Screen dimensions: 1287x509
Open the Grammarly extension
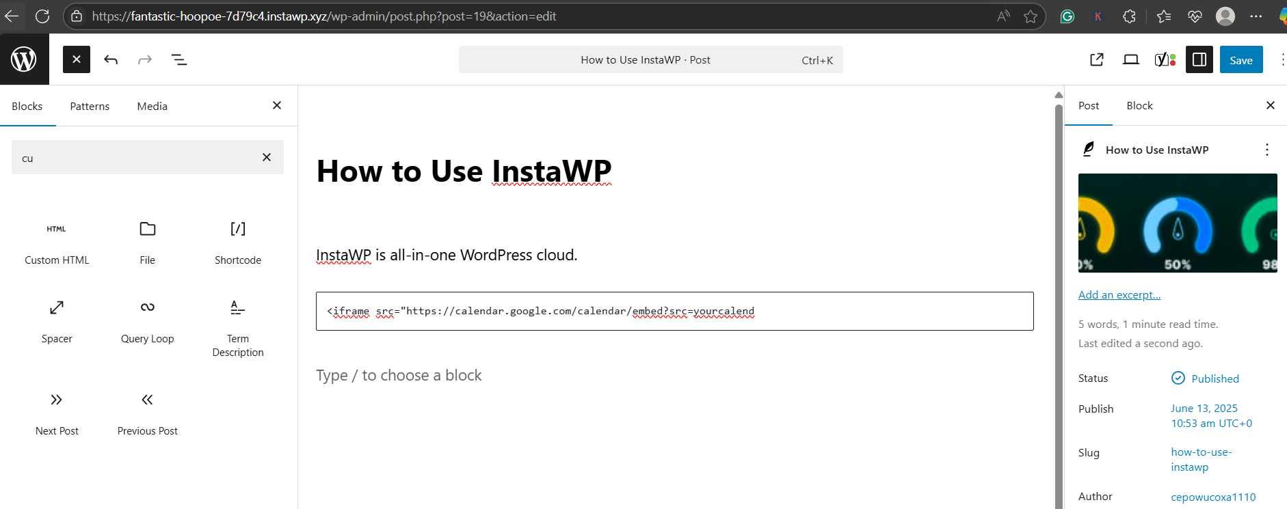[x=1067, y=16]
